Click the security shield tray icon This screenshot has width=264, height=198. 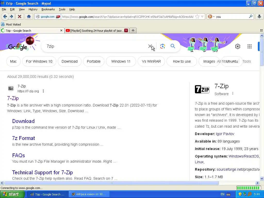(240, 194)
